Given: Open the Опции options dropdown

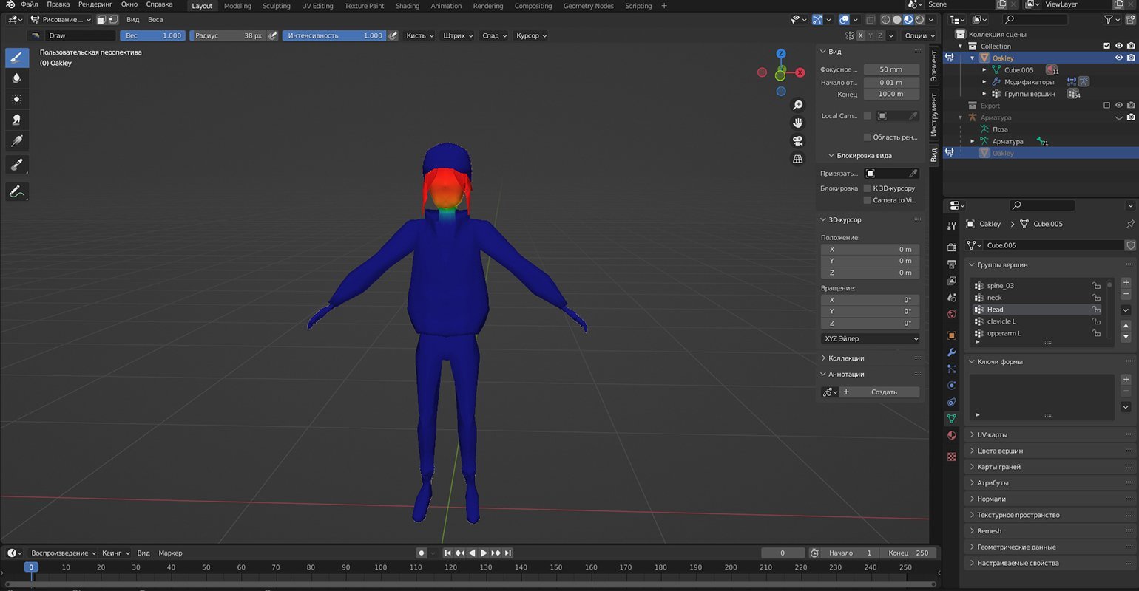Looking at the screenshot, I should click(x=919, y=35).
